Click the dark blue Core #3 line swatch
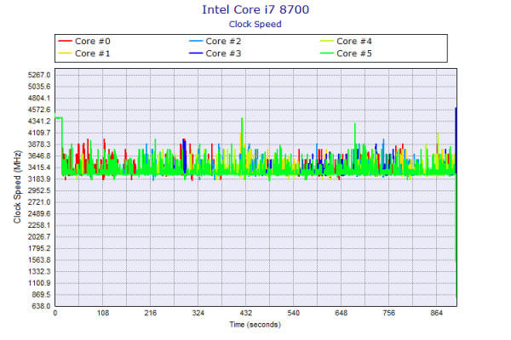The height and width of the screenshot is (340, 511). tap(196, 54)
